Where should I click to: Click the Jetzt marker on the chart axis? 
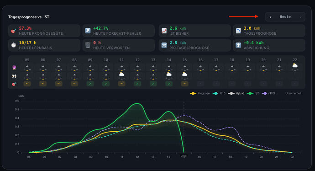tap(184, 156)
